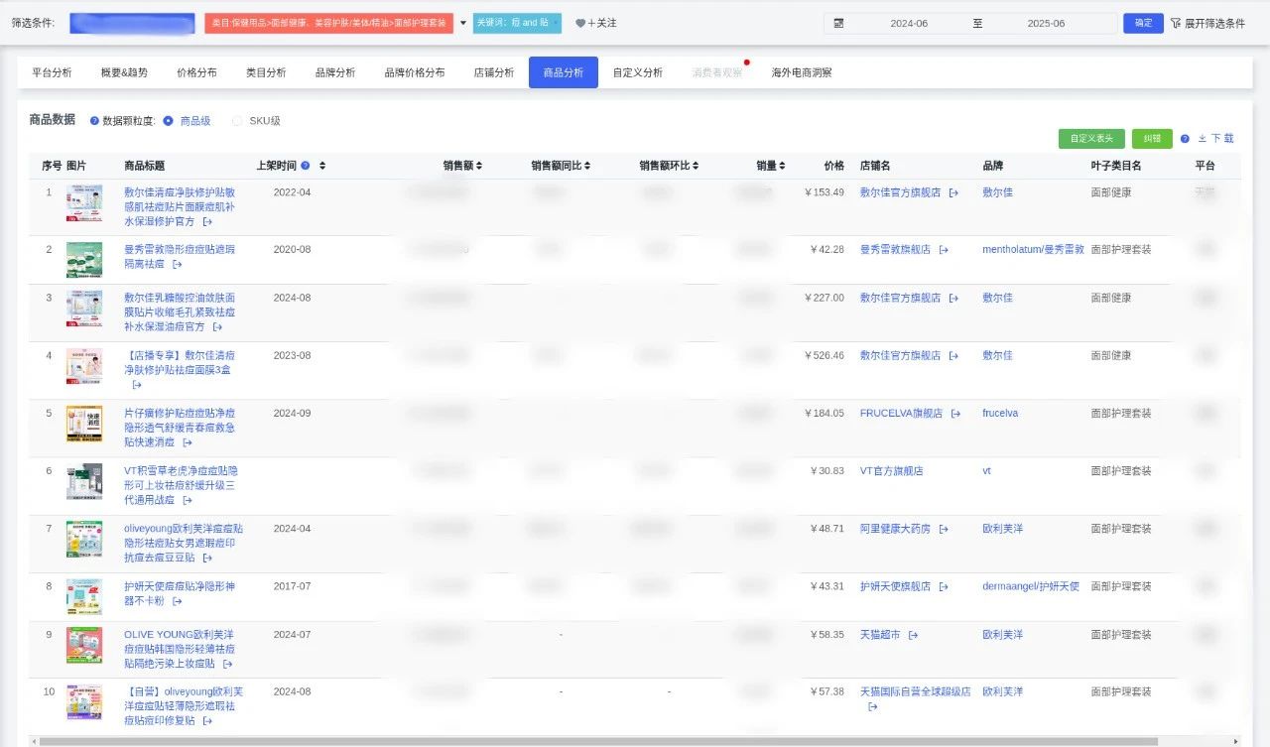This screenshot has height=747, width=1270.
Task: Click the blue 确定 button
Action: [1143, 23]
